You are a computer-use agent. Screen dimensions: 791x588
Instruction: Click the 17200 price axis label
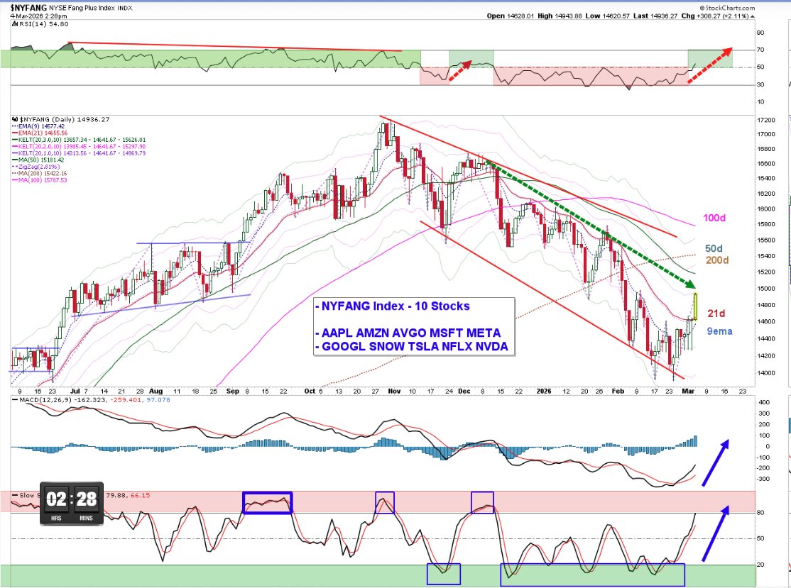(767, 120)
